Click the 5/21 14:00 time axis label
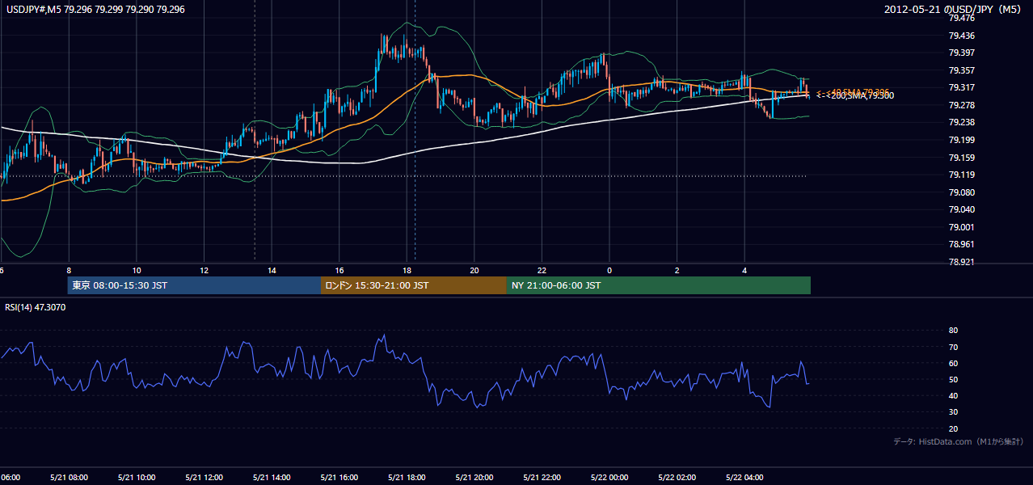Viewport: 1033px width, 485px height. pyautogui.click(x=272, y=477)
